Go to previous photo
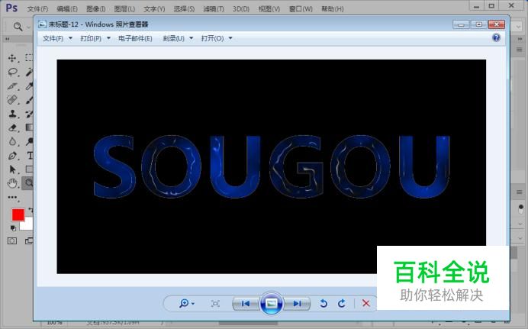 point(246,304)
